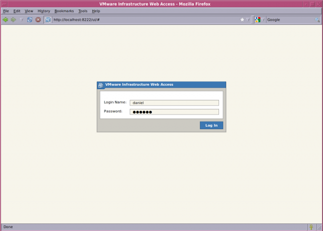Click the red Stop loading button
The height and width of the screenshot is (231, 323).
[38, 20]
